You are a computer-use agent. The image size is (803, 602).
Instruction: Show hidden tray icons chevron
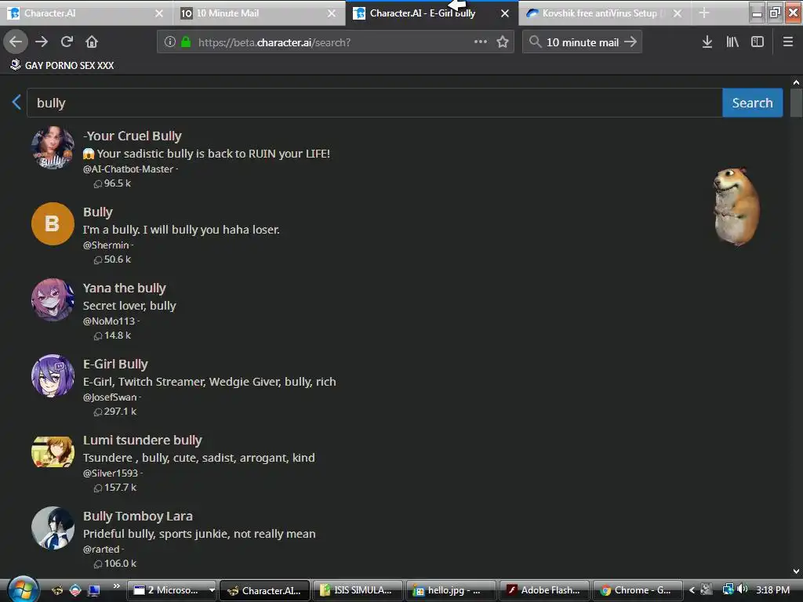pyautogui.click(x=692, y=590)
